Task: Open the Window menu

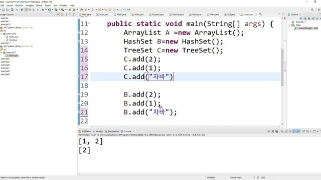Action: click(x=63, y=5)
